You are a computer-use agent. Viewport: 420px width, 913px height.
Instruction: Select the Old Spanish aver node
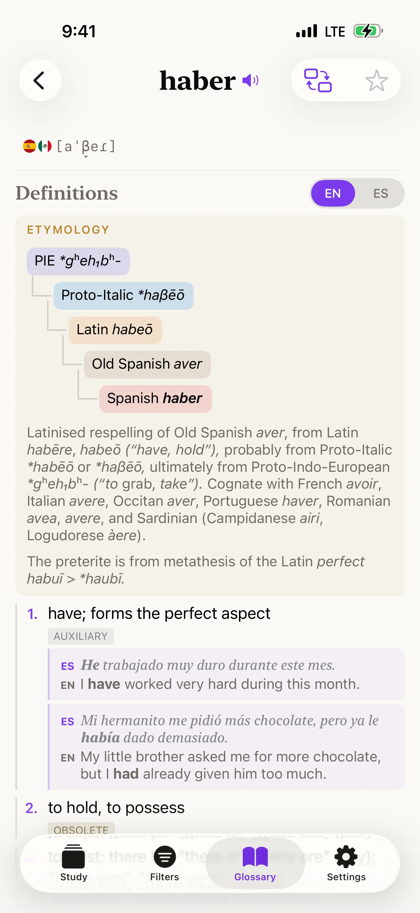click(147, 364)
